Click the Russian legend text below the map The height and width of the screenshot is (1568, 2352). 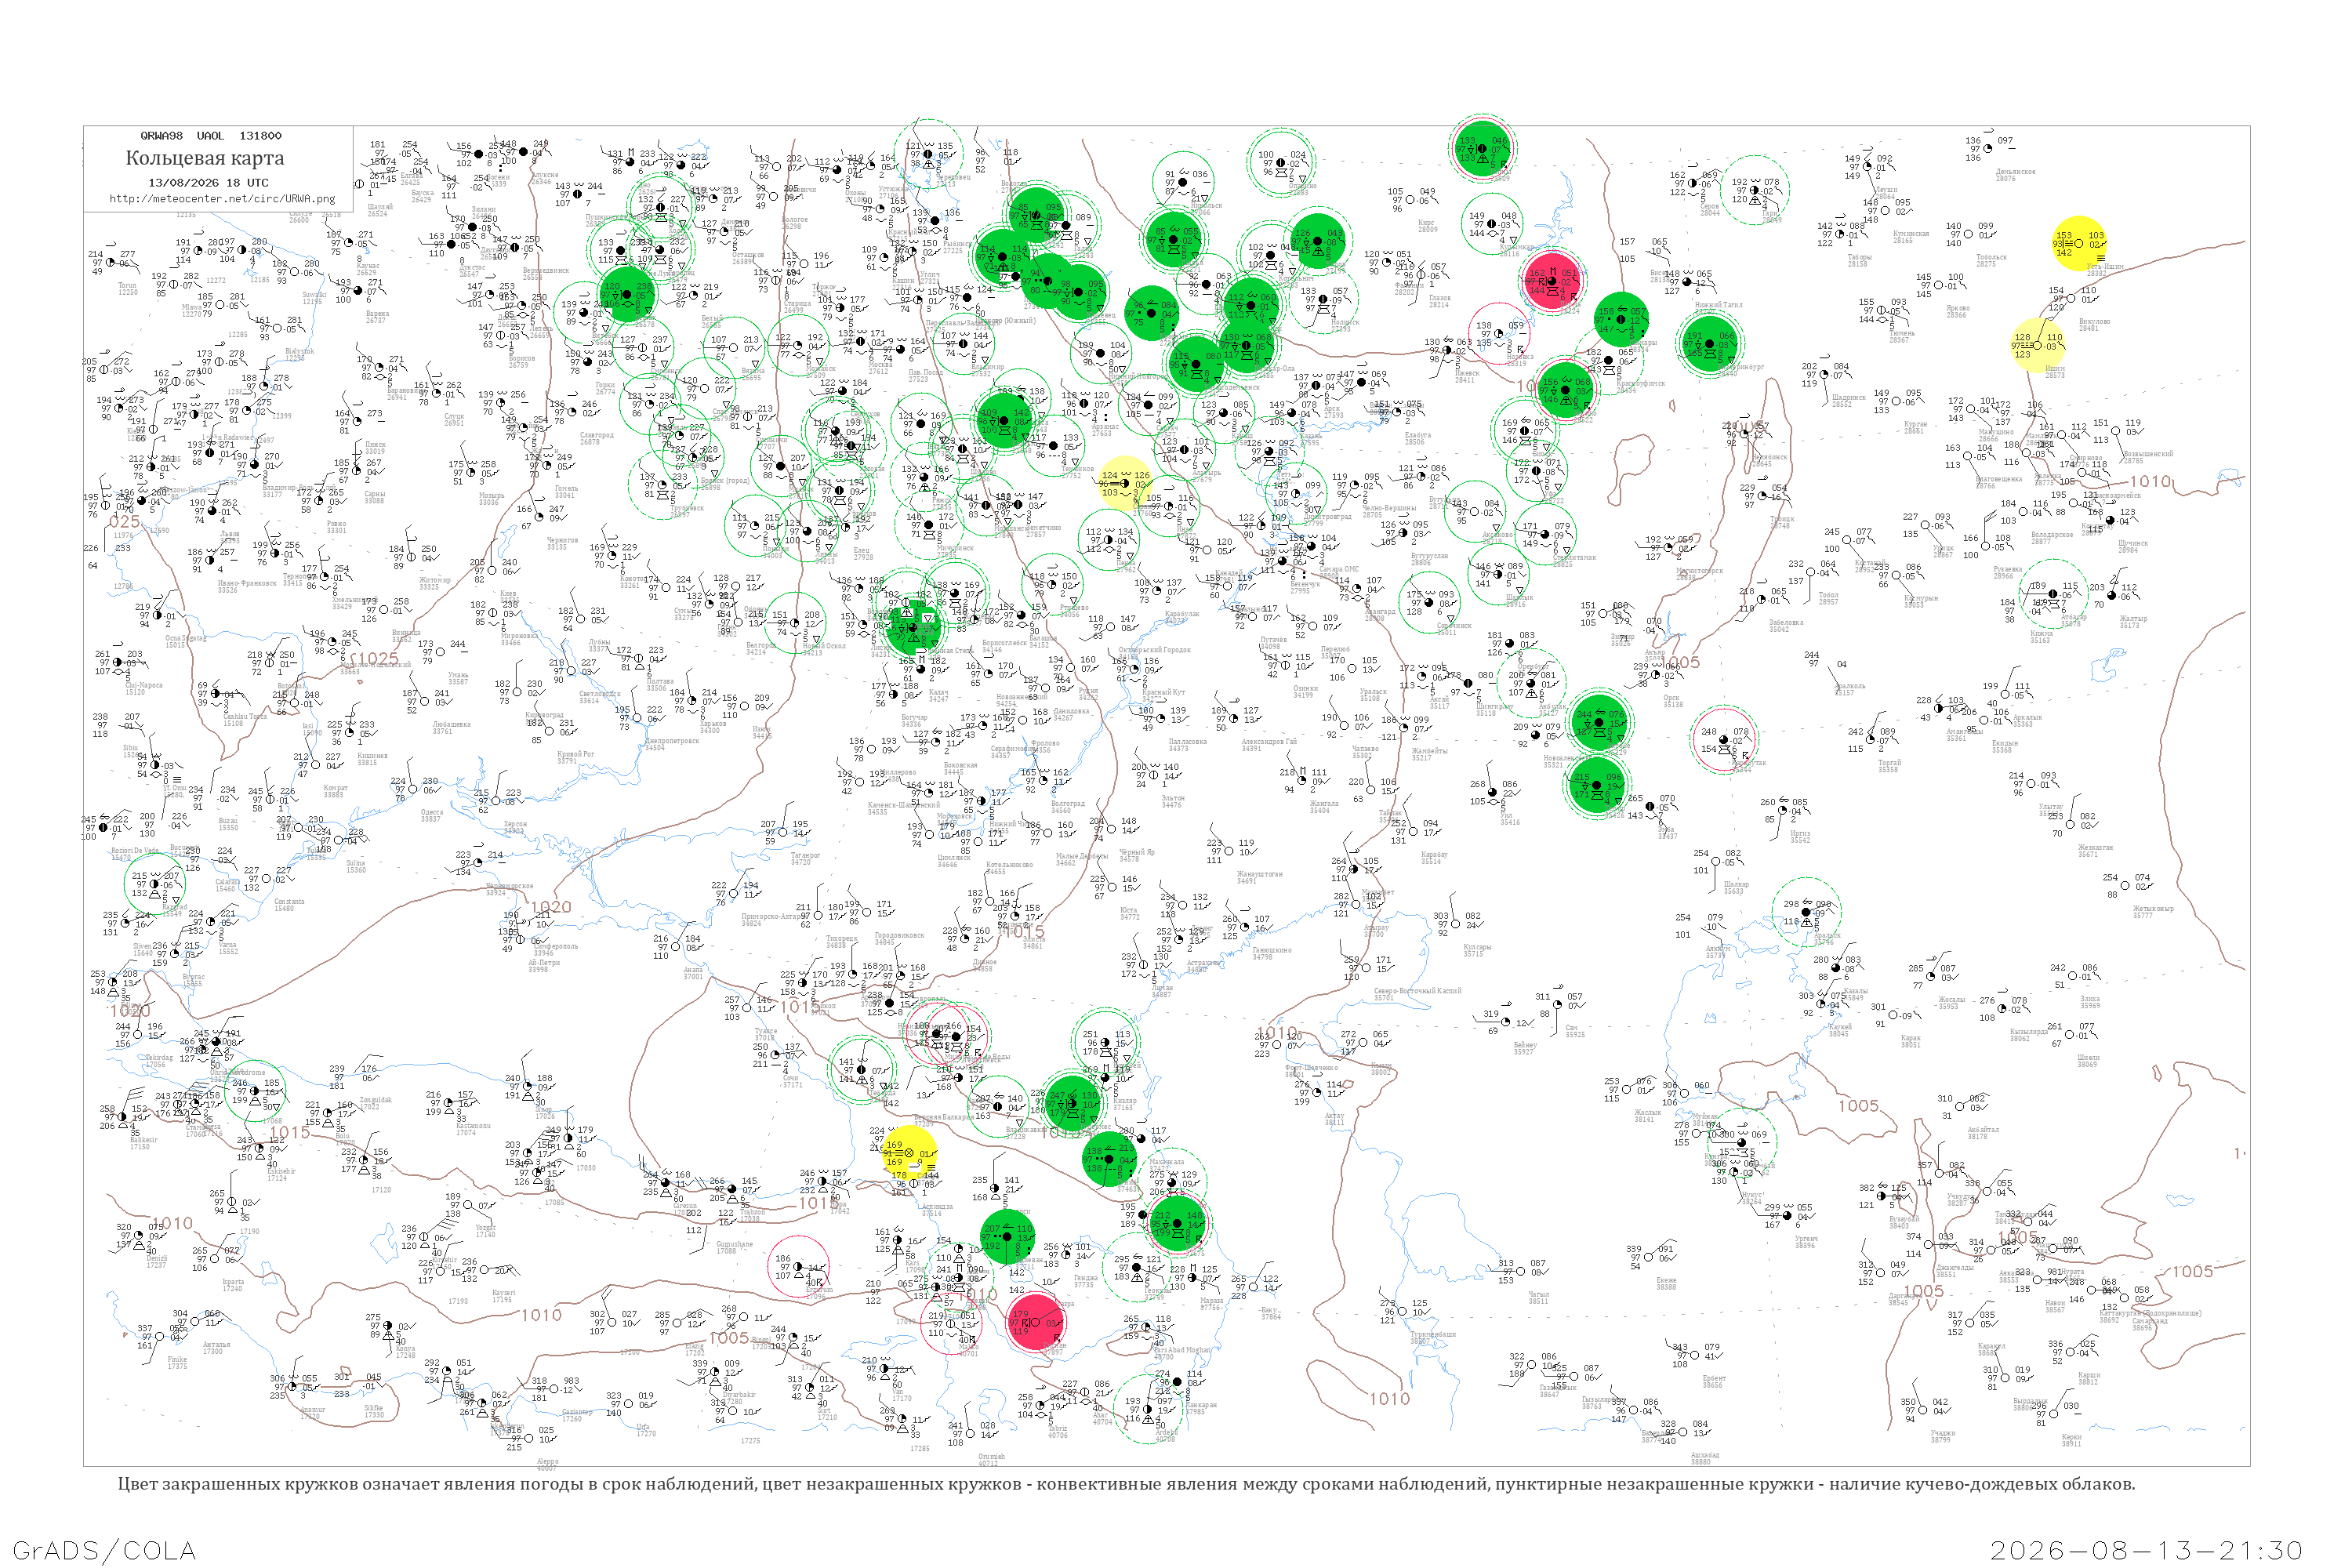(1126, 1484)
